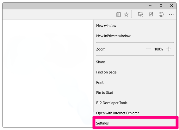This screenshot has width=179, height=130.
Task: Select New window from the menu
Action: pyautogui.click(x=106, y=26)
